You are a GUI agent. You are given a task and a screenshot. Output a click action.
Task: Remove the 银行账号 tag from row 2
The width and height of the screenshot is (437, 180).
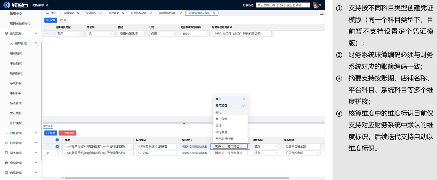click(241, 153)
